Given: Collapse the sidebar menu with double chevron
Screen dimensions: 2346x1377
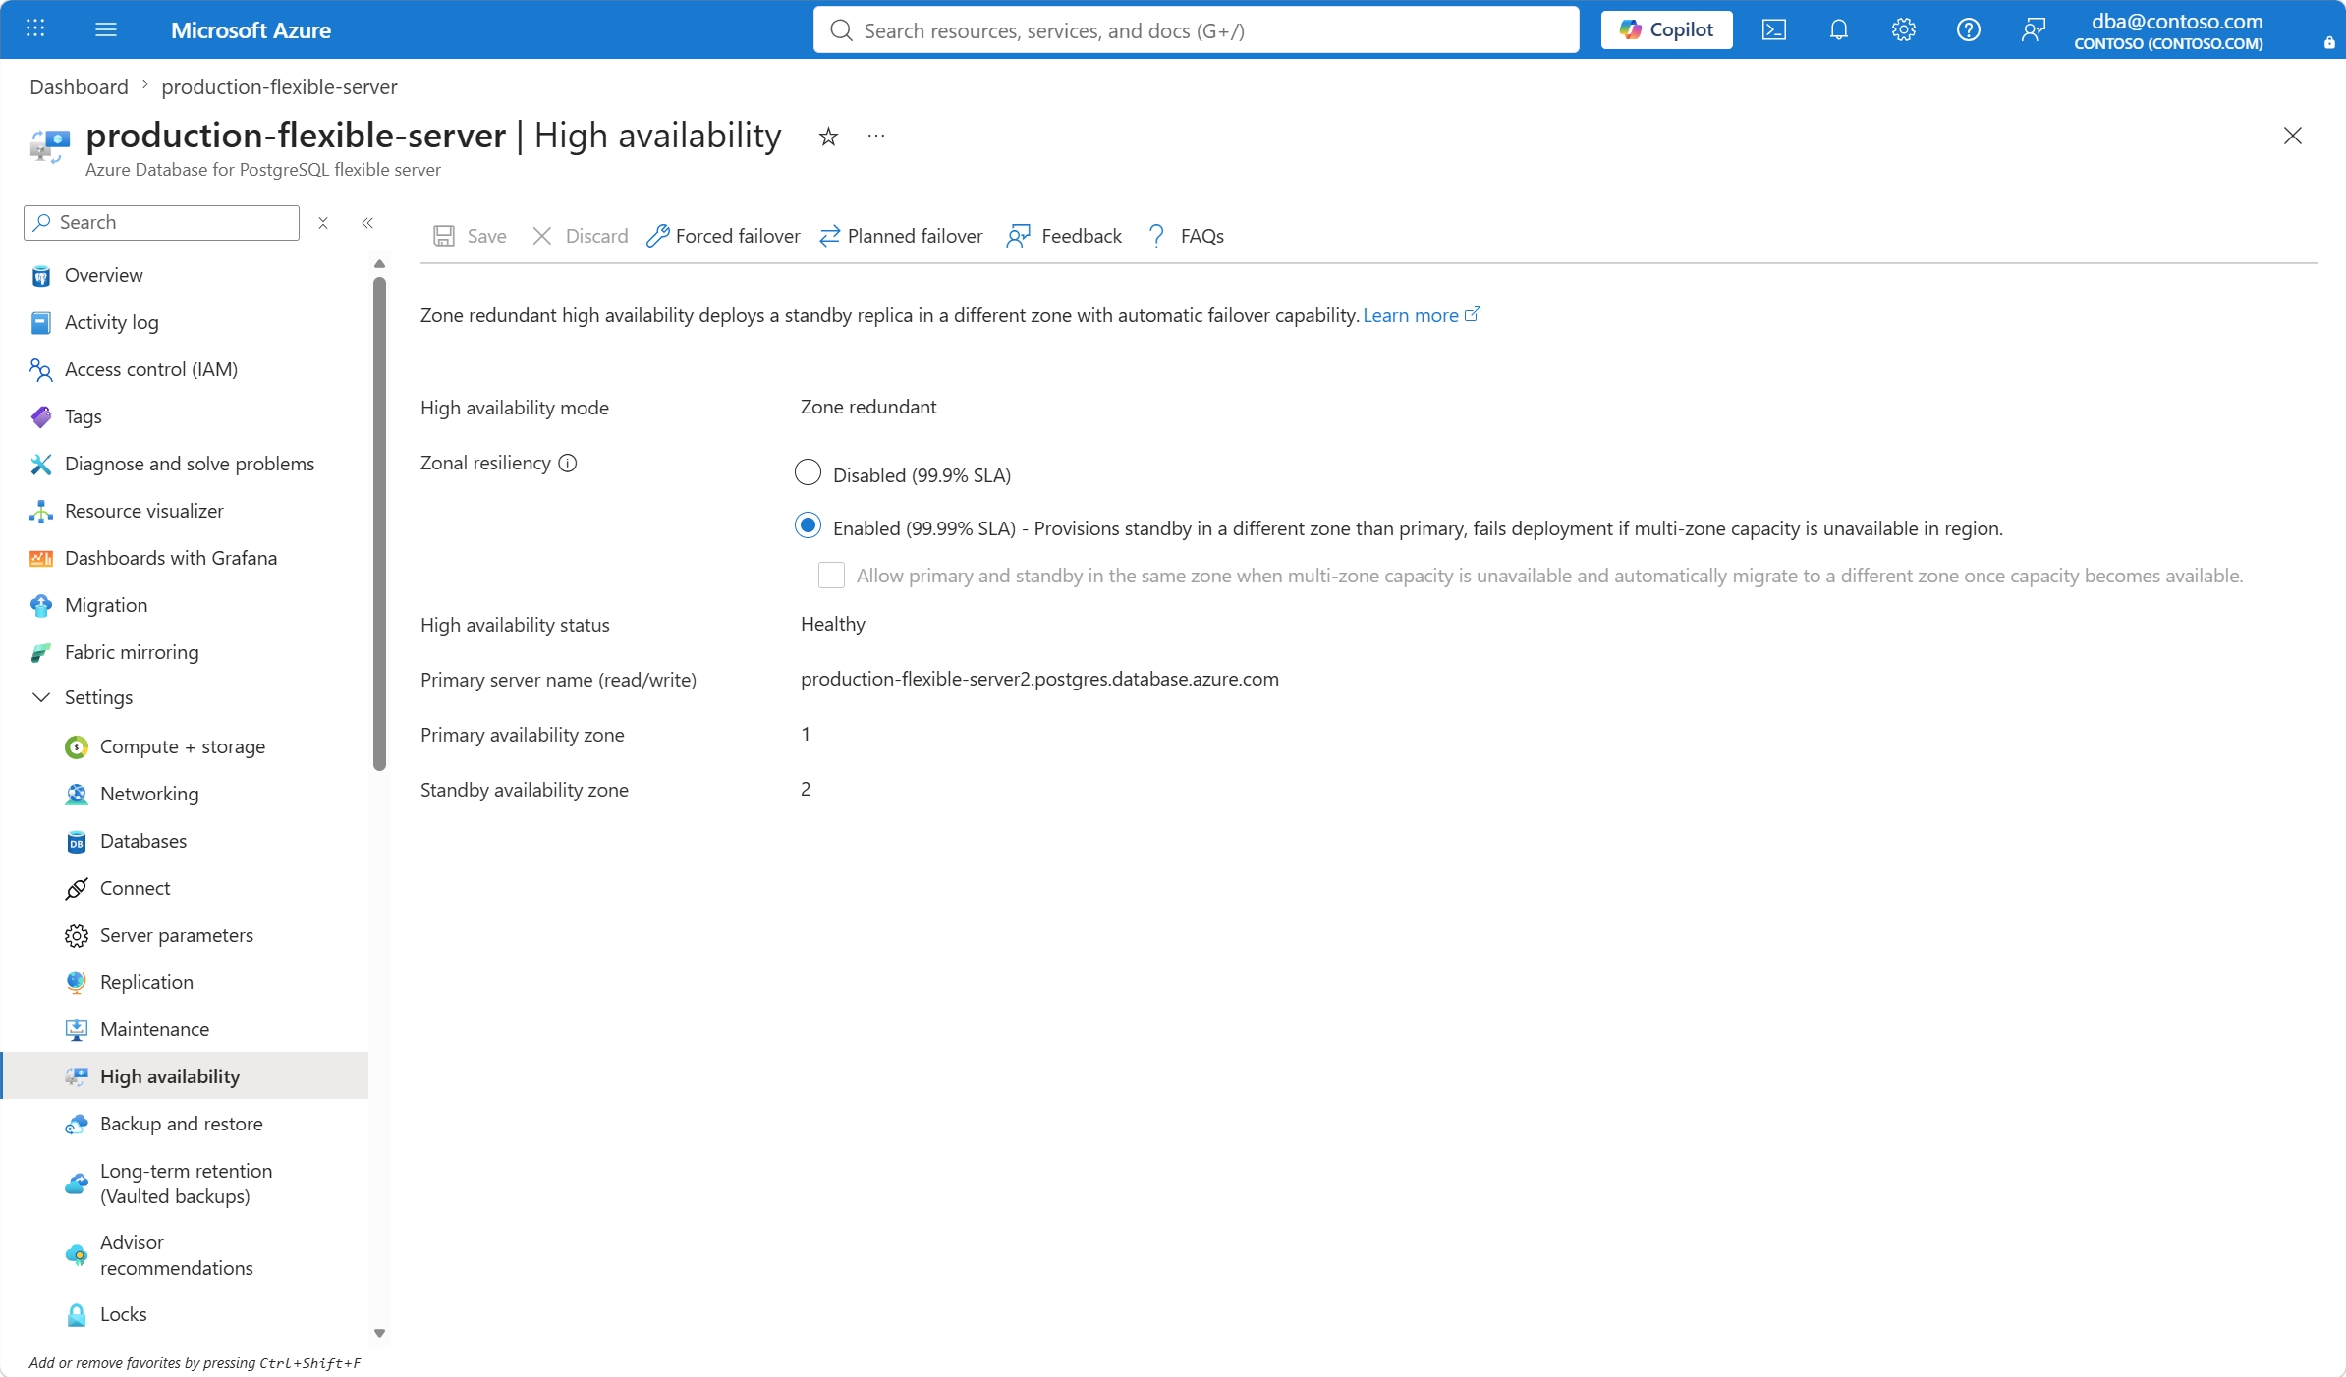Looking at the screenshot, I should click(367, 223).
